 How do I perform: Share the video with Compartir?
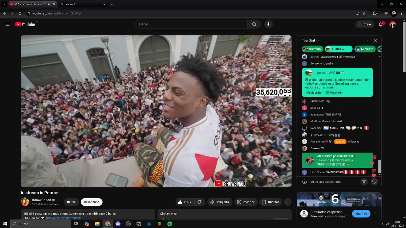tap(220, 202)
